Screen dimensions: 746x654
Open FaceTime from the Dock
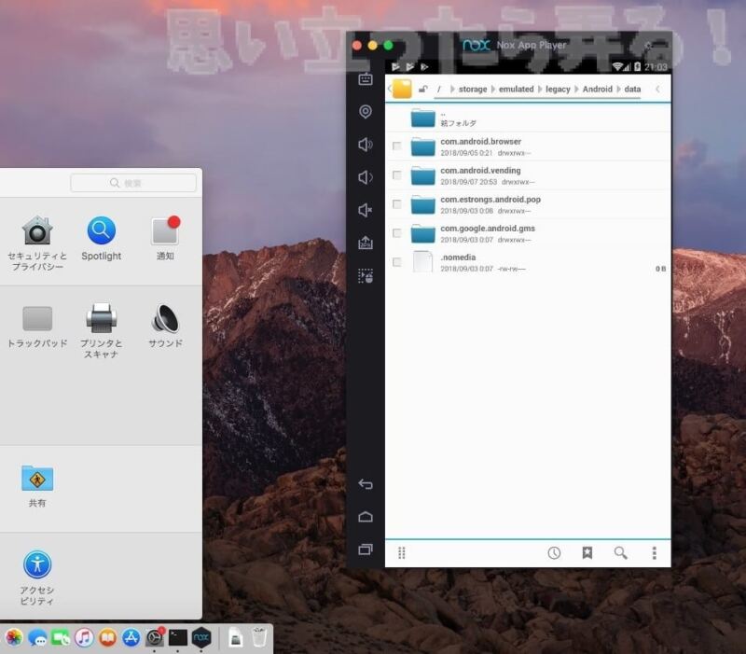[61, 638]
